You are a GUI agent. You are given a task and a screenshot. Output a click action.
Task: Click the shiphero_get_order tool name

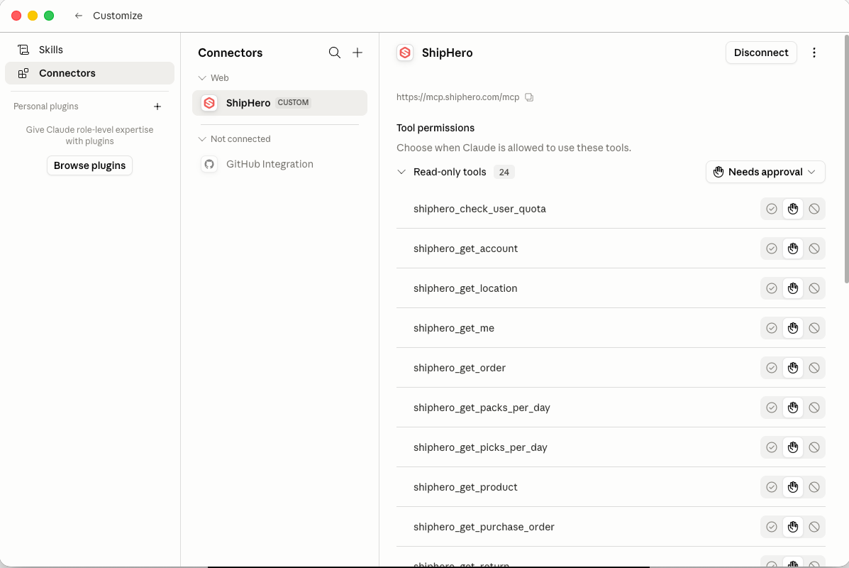459,368
